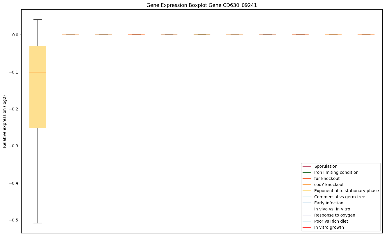Click the Sporulation legend color line

(307, 166)
